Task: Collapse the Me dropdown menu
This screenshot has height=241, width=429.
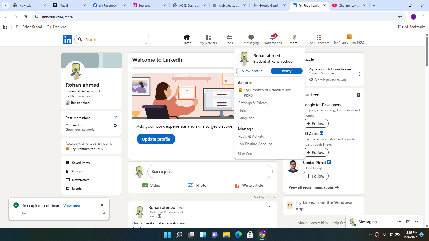Action: click(294, 39)
